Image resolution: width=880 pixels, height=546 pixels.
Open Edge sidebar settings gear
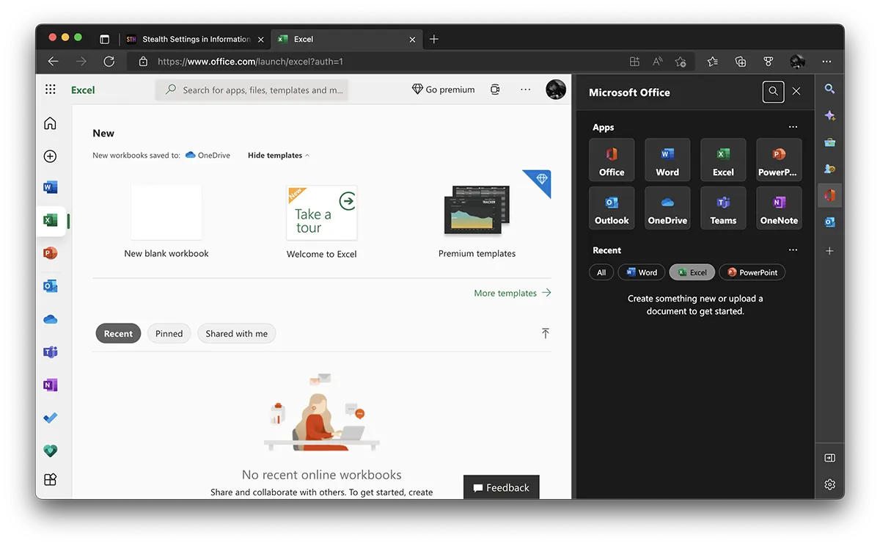tap(829, 484)
